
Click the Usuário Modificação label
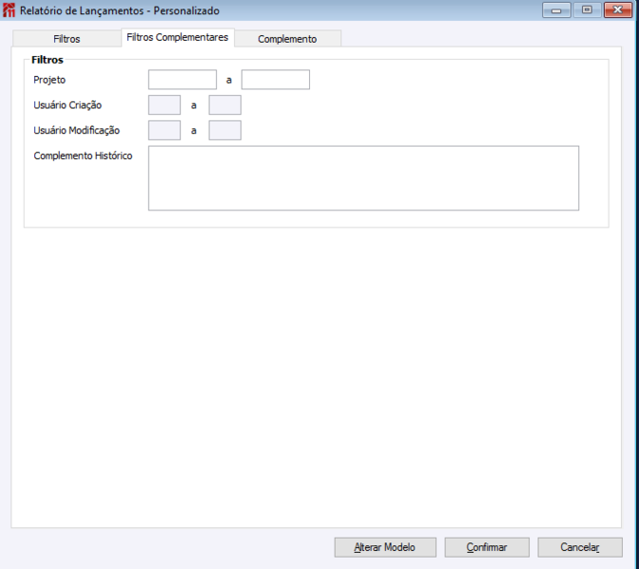[77, 131]
